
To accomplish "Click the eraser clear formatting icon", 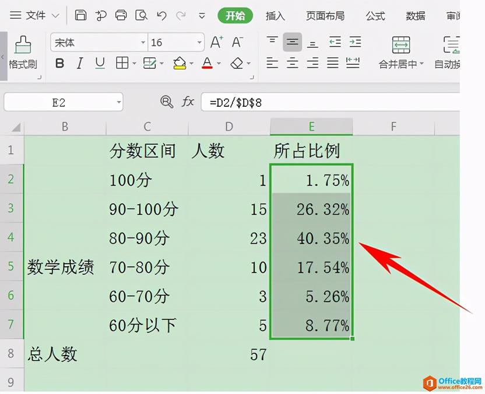I will [x=237, y=63].
